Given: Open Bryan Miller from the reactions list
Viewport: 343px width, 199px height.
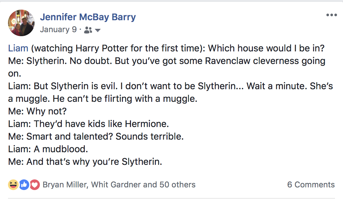Looking at the screenshot, I should pyautogui.click(x=65, y=185).
